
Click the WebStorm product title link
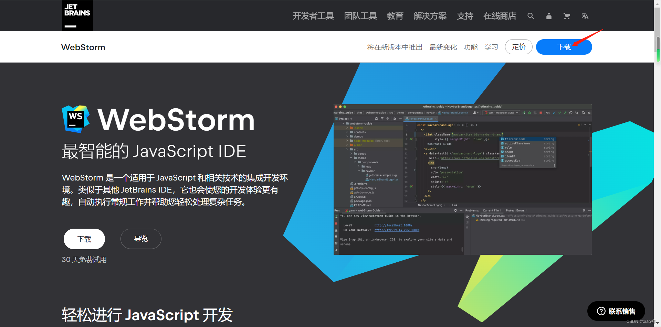coord(83,47)
